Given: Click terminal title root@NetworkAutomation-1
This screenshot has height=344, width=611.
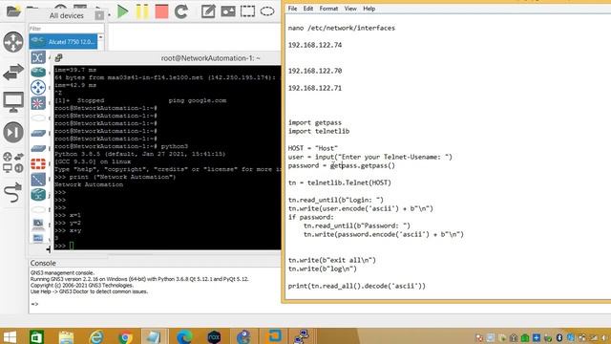Looking at the screenshot, I should click(210, 58).
